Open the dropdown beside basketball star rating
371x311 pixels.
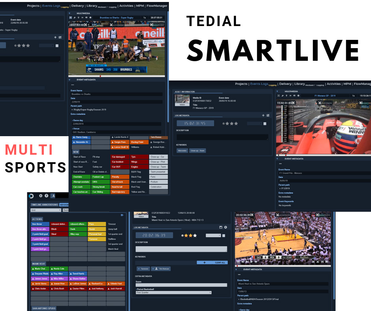[x=214, y=236]
